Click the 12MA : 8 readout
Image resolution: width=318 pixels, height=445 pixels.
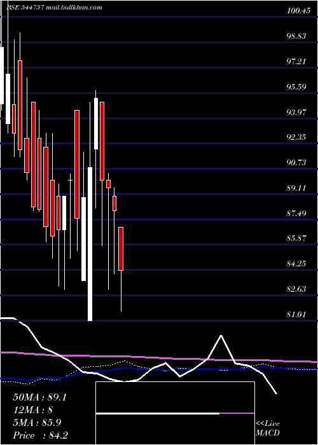(x=32, y=410)
